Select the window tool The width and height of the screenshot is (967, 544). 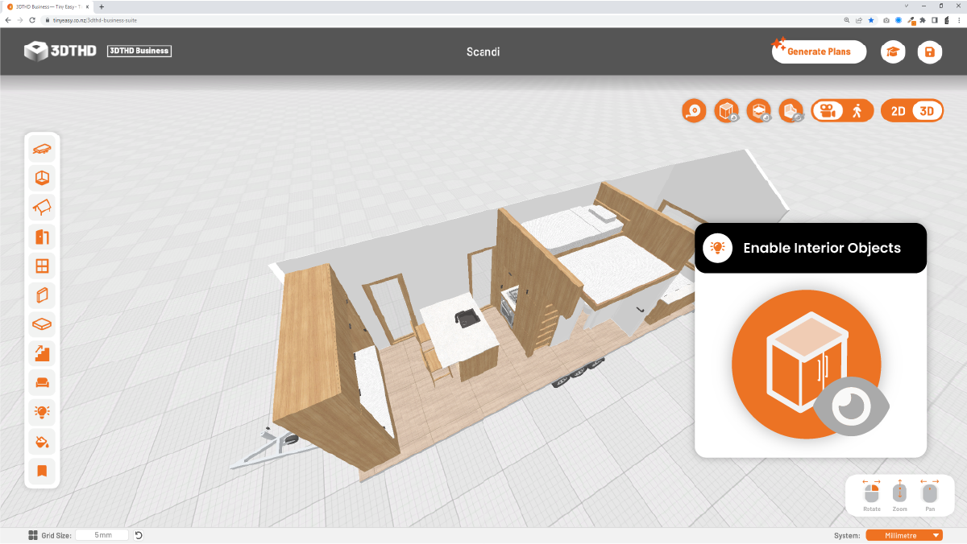tap(42, 266)
